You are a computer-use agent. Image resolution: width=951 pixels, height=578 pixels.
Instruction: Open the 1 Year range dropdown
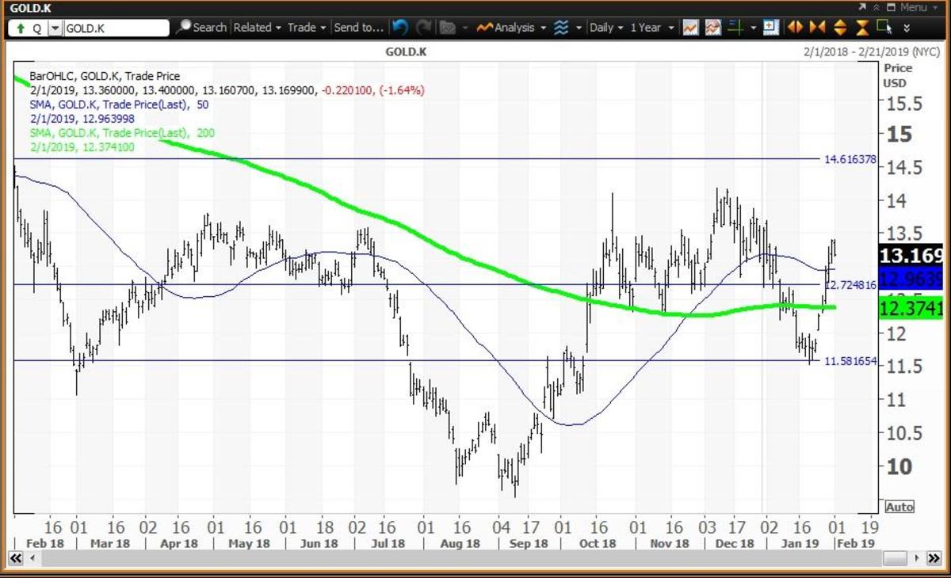pos(651,28)
